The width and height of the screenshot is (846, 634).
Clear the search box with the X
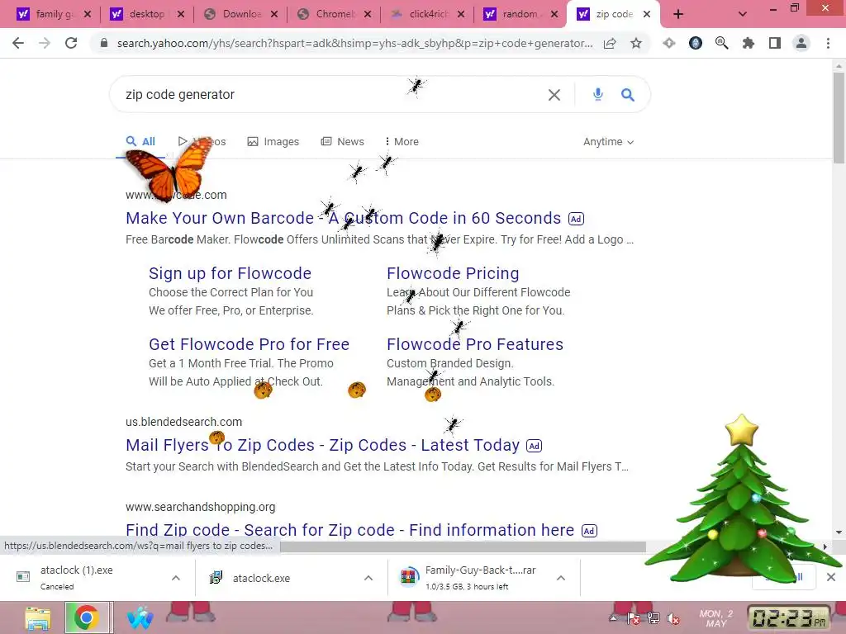[x=554, y=95]
